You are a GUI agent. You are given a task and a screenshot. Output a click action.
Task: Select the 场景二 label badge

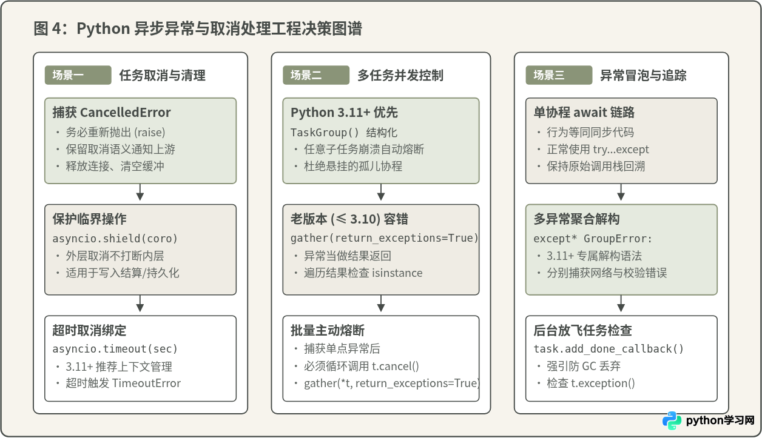pyautogui.click(x=316, y=75)
